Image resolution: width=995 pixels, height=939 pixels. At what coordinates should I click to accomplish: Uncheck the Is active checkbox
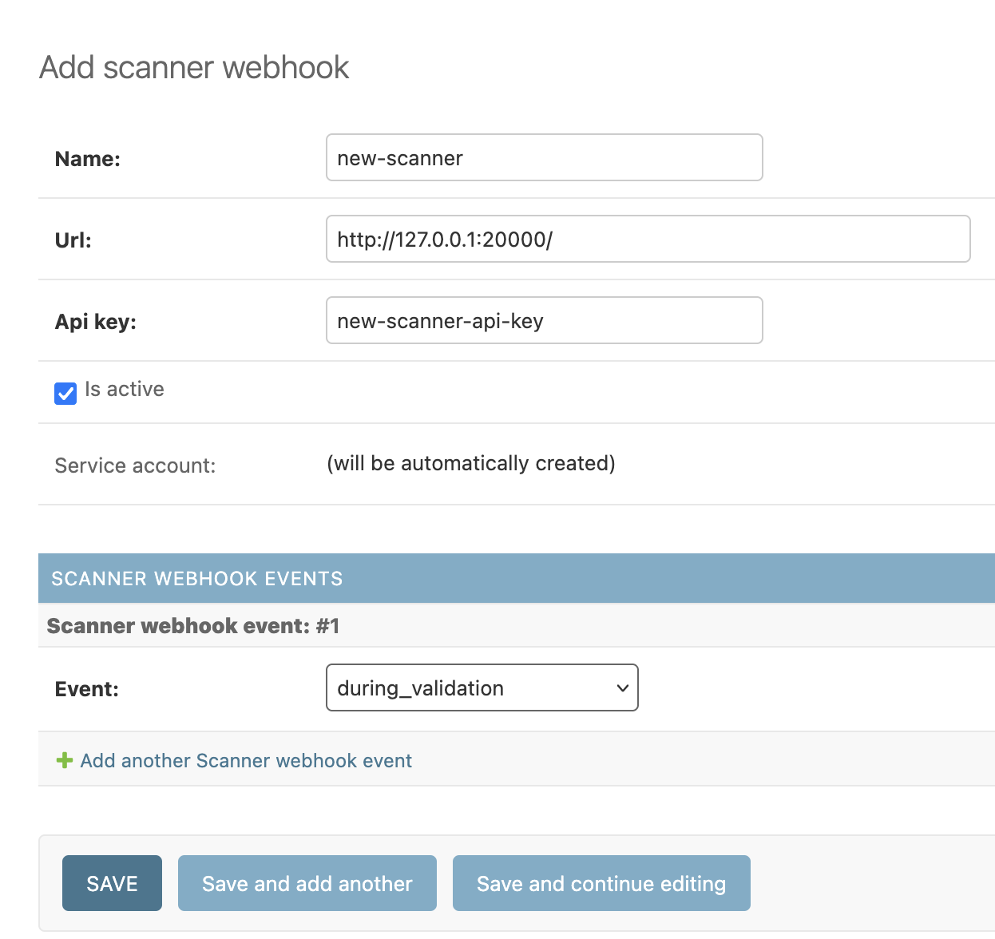65,393
